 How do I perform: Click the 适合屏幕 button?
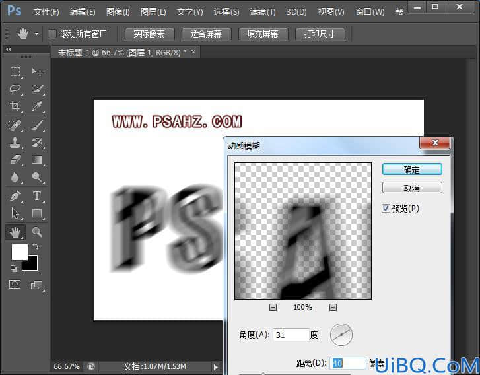click(206, 34)
